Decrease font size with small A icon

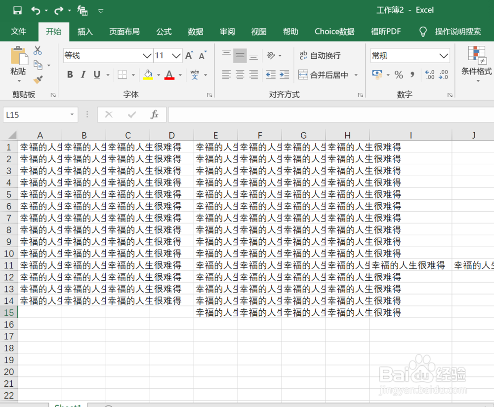[x=203, y=56]
